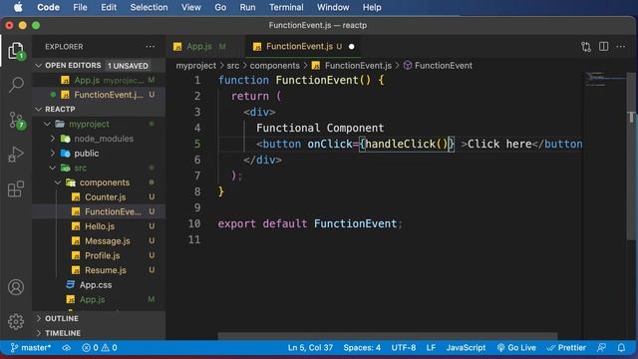Click Prettier in the status bar
This screenshot has width=638, height=359.
[567, 348]
